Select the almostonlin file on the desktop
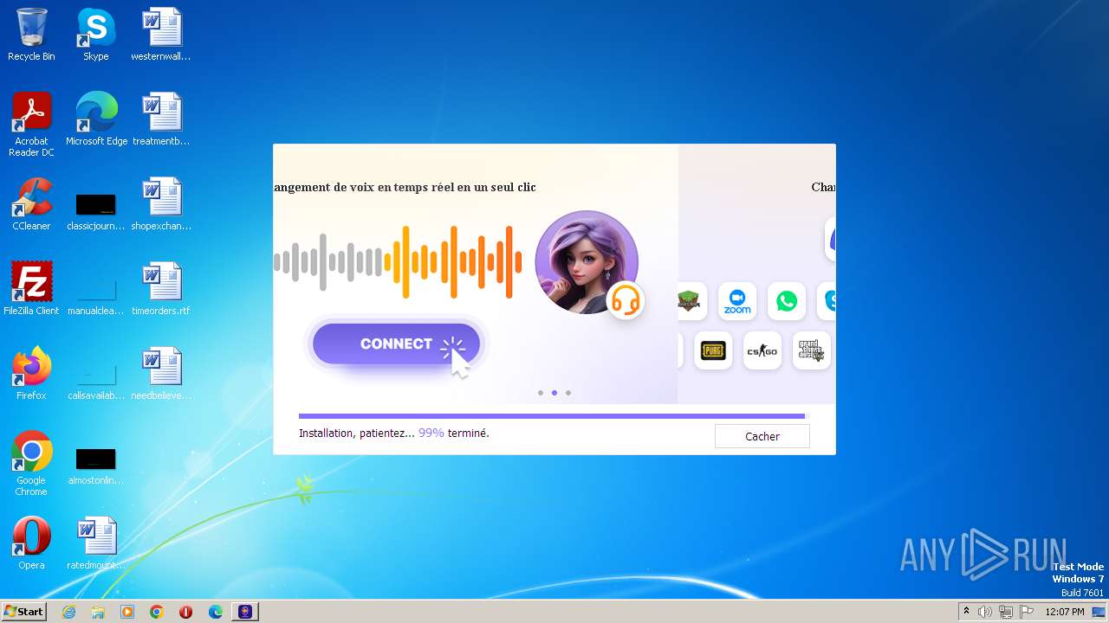1109x623 pixels. click(x=96, y=466)
